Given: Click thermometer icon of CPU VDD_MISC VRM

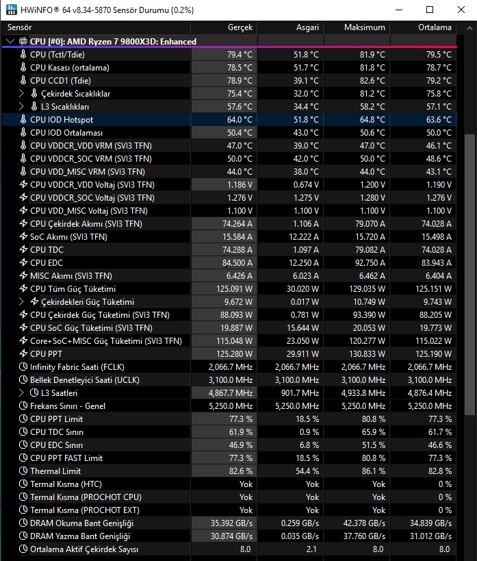Looking at the screenshot, I should (23, 171).
